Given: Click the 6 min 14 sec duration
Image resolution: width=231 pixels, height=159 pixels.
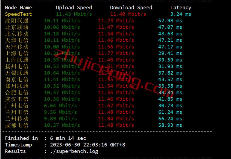Looking at the screenshot, I should coord(68,138).
